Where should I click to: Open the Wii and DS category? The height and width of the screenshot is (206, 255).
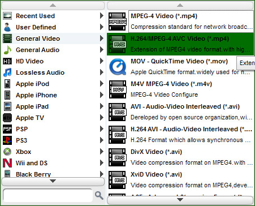(53, 163)
